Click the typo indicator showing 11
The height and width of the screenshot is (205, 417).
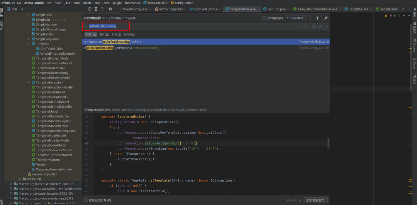click(x=397, y=16)
